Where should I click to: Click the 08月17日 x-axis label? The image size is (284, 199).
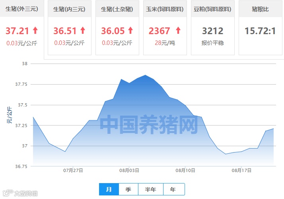coord(241,170)
